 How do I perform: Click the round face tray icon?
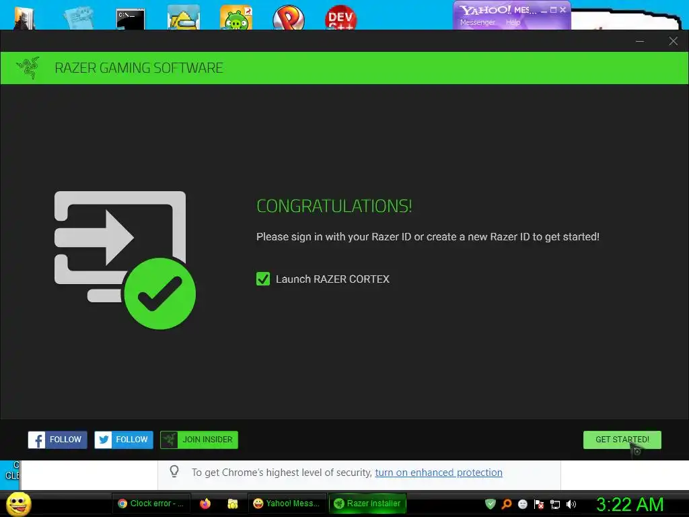tap(522, 504)
